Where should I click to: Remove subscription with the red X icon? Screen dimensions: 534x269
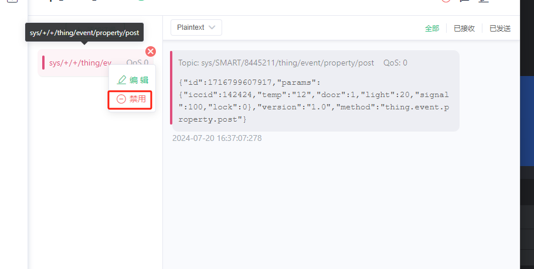(151, 51)
